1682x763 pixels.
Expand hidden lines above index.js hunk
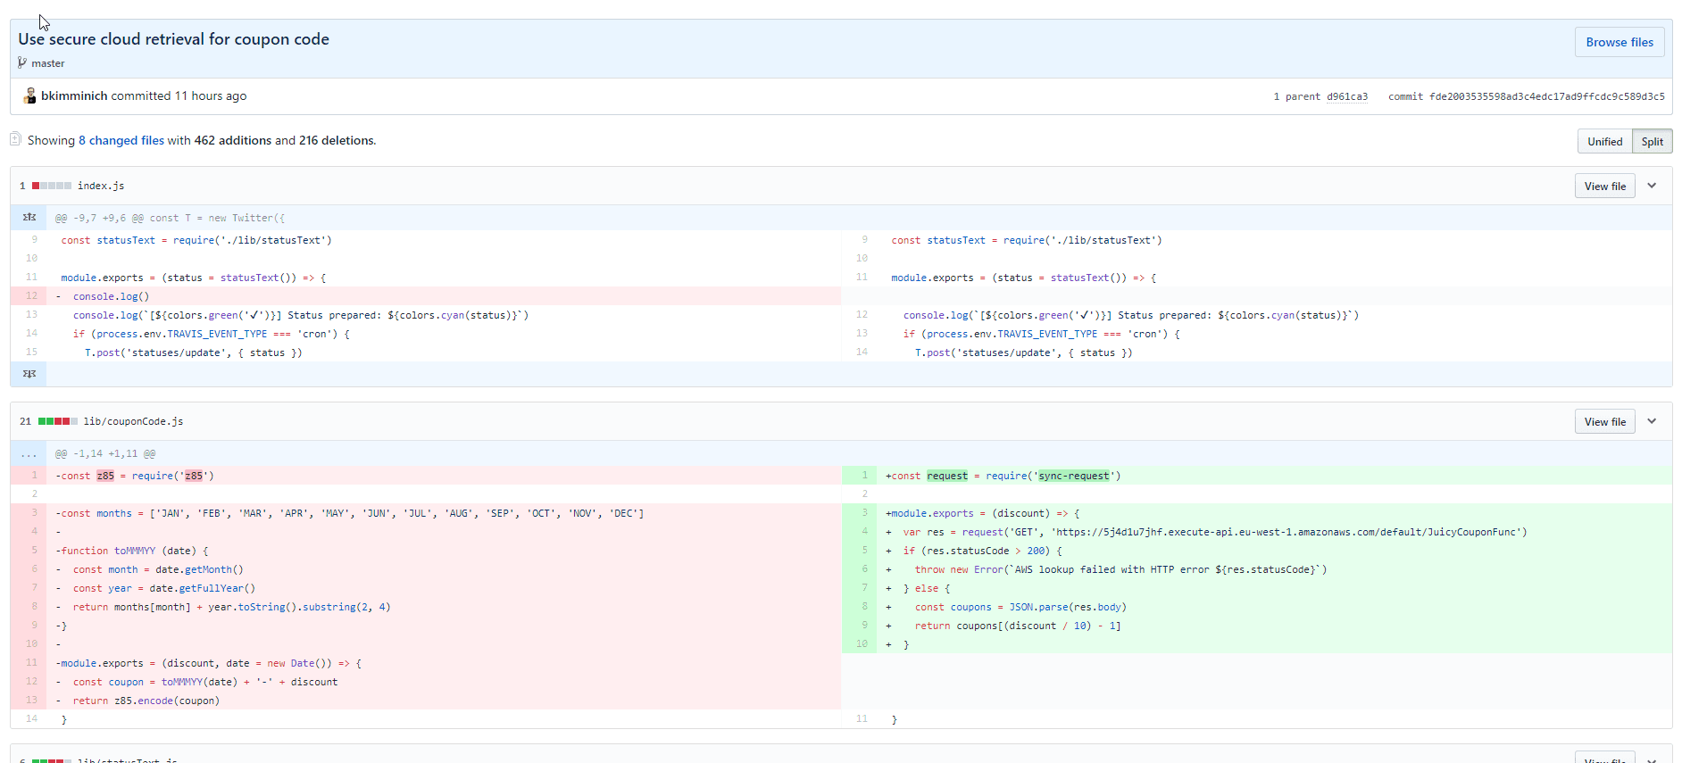point(29,218)
